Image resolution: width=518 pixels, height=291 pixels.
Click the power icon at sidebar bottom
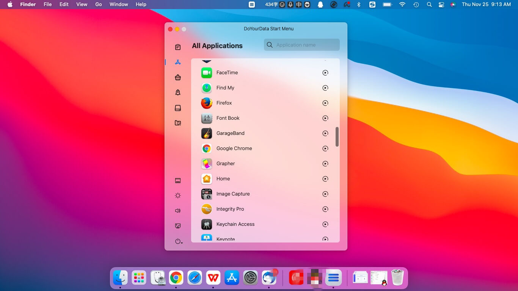[x=177, y=241]
